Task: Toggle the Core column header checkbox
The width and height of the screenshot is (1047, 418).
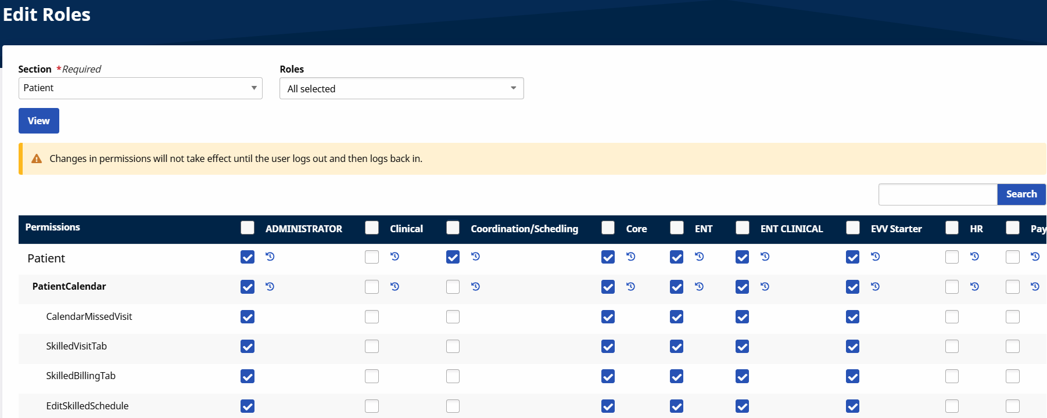Action: click(x=608, y=228)
